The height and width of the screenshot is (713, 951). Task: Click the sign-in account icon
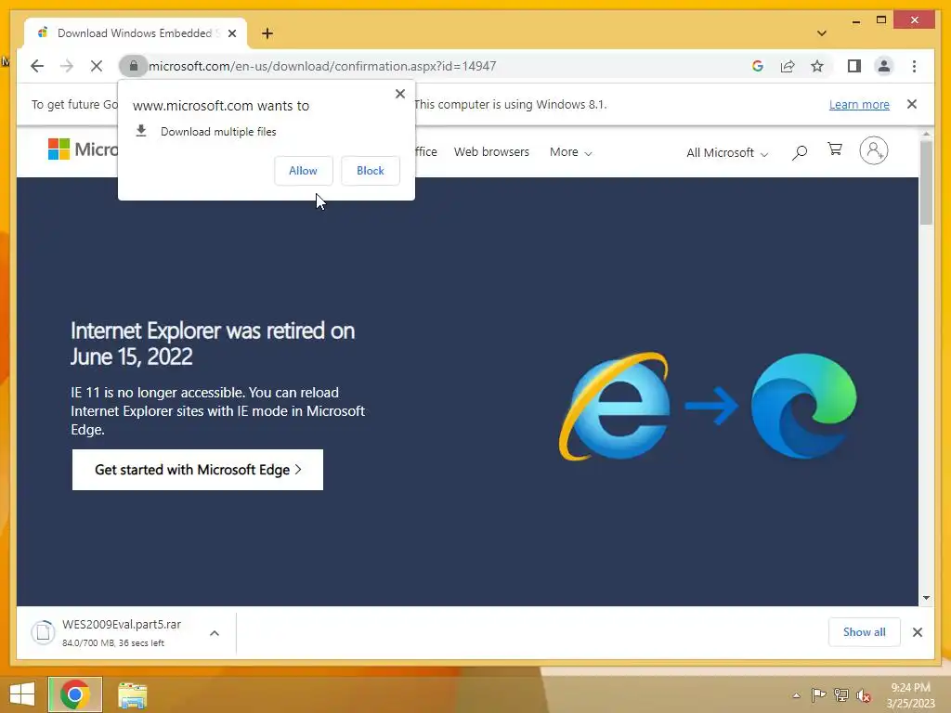tap(873, 150)
